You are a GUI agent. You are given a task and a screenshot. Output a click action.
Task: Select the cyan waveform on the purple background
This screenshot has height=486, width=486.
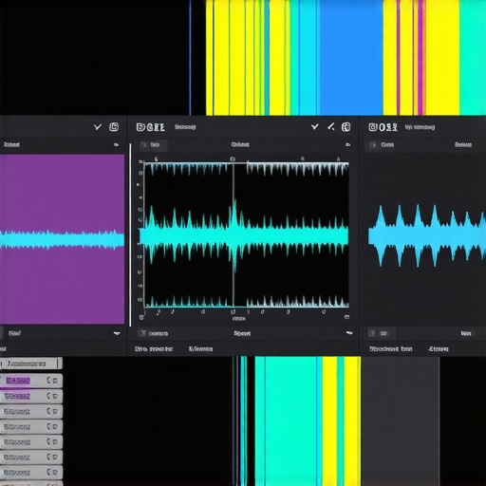click(x=62, y=239)
